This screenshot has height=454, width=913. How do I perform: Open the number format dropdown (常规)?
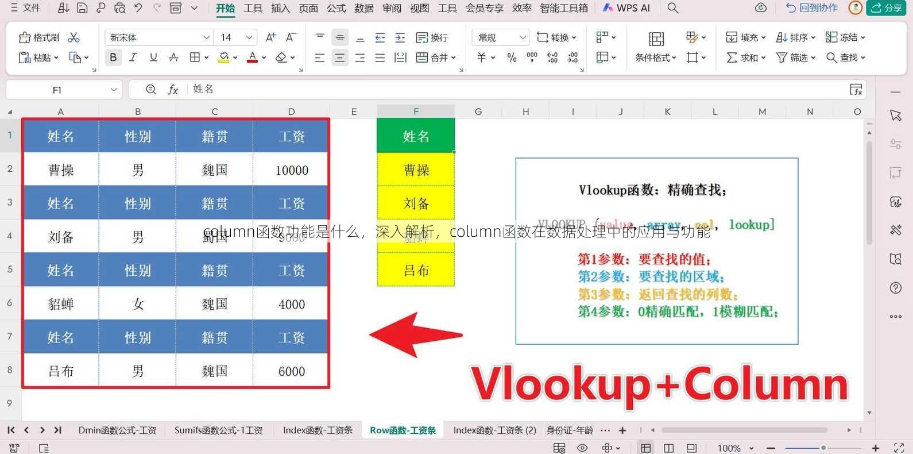[523, 37]
